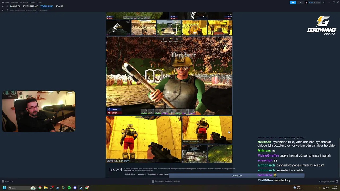The height and width of the screenshot is (191, 340).
Task: Open the network icon in the system tray
Action: point(324,188)
